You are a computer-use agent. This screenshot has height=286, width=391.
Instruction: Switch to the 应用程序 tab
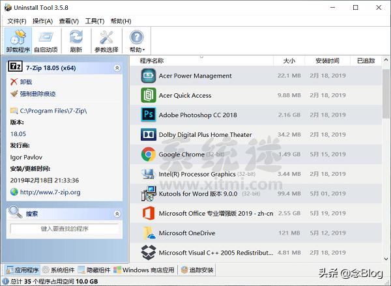[22, 270]
